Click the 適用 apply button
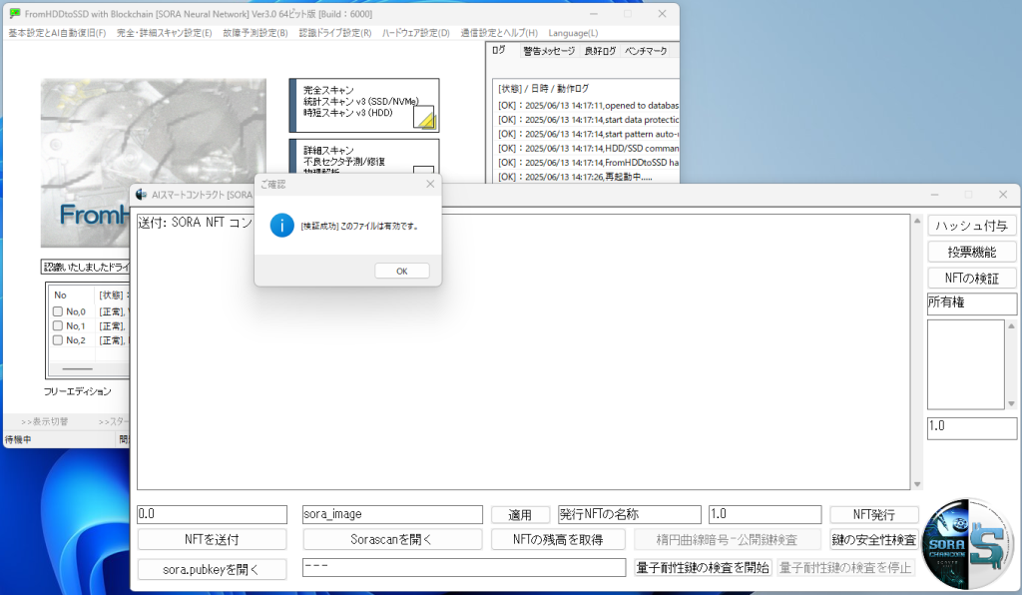 tap(520, 515)
